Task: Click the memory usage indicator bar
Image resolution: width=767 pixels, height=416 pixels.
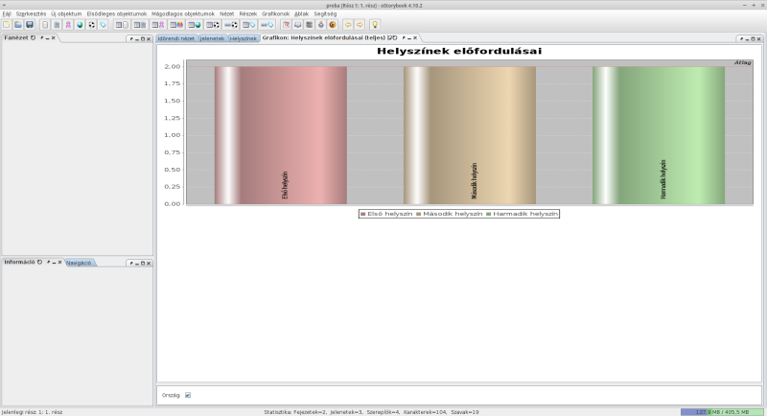Action: 722,412
